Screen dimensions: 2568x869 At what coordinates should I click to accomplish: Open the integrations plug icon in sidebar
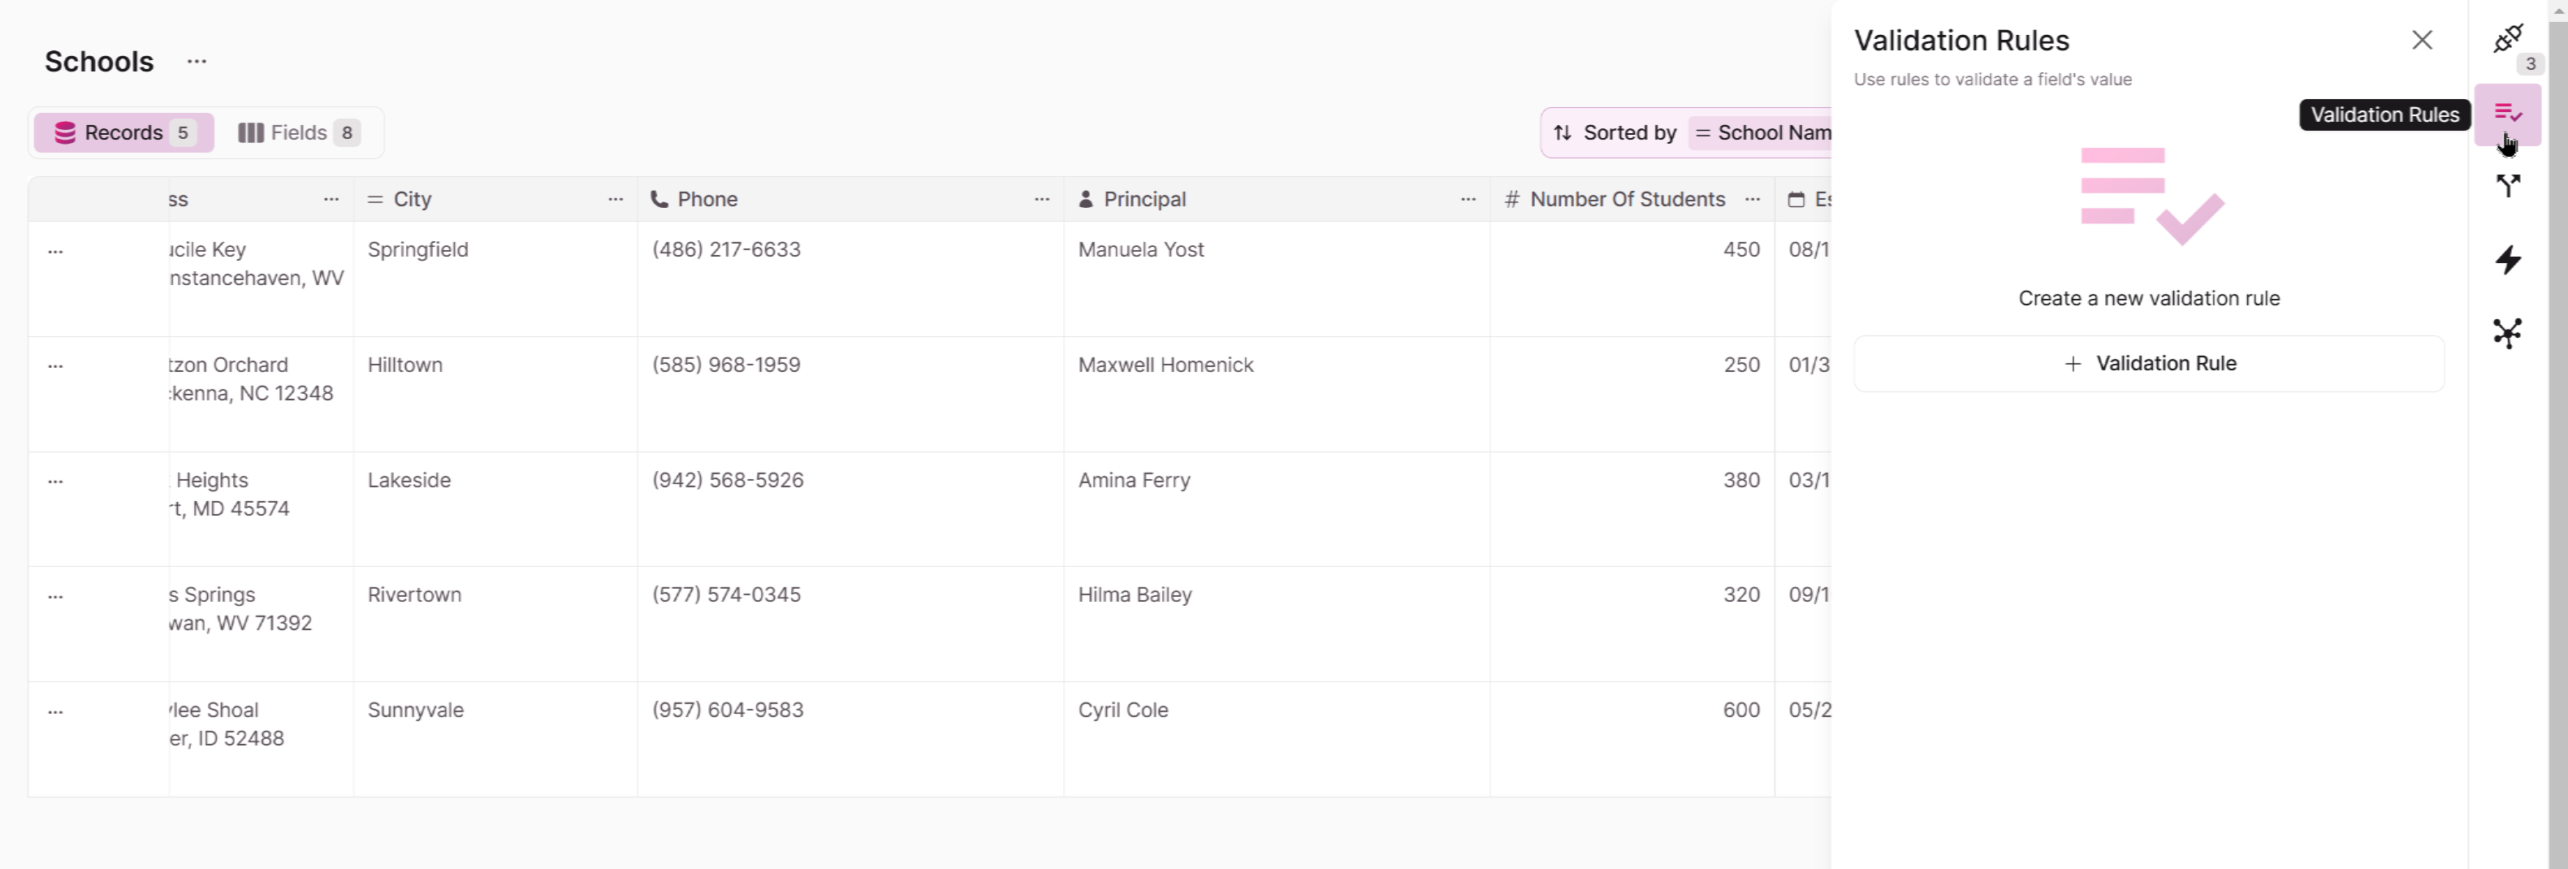[x=2507, y=39]
